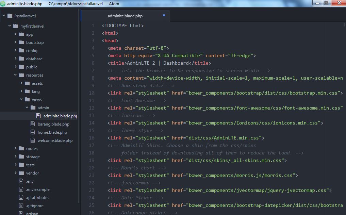Click the .gitattributes file icon
This screenshot has height=215, width=346.
[x=21, y=198]
